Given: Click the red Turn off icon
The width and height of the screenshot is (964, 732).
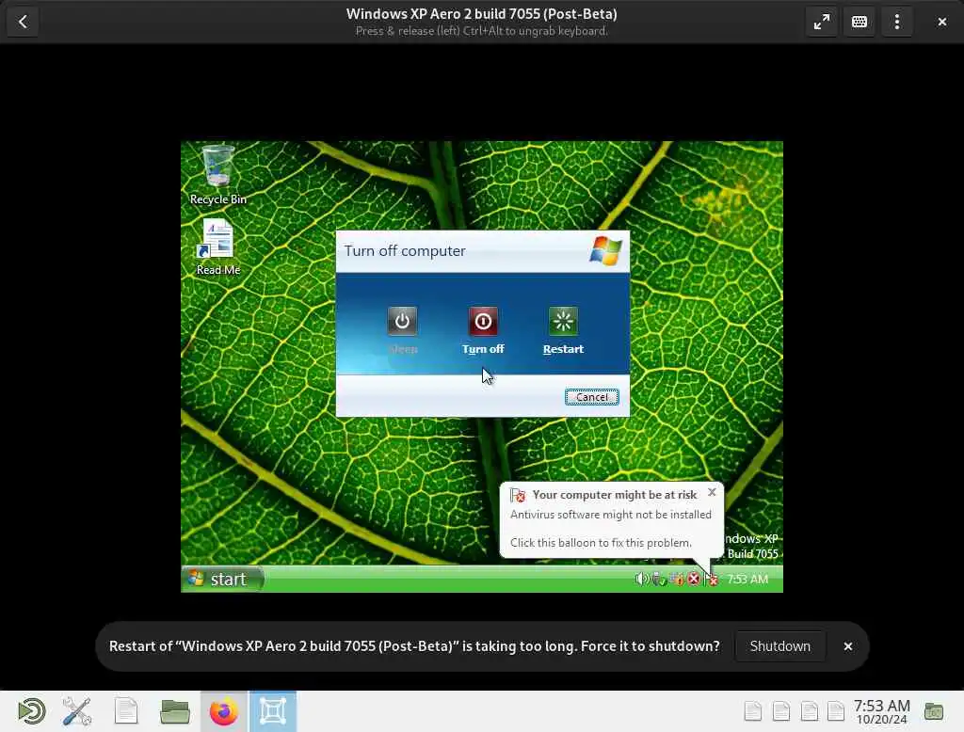Looking at the screenshot, I should [x=483, y=321].
